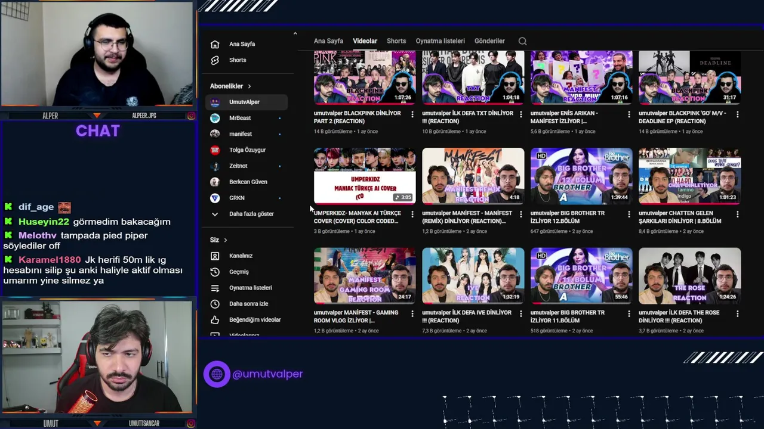The image size is (764, 429).
Task: Open UMPERKIDZ Maniac Türkçe AI Cover thumbnail
Action: [x=365, y=176]
